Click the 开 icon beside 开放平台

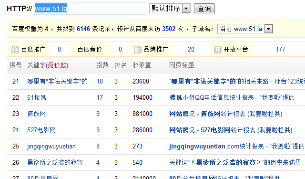(217, 50)
